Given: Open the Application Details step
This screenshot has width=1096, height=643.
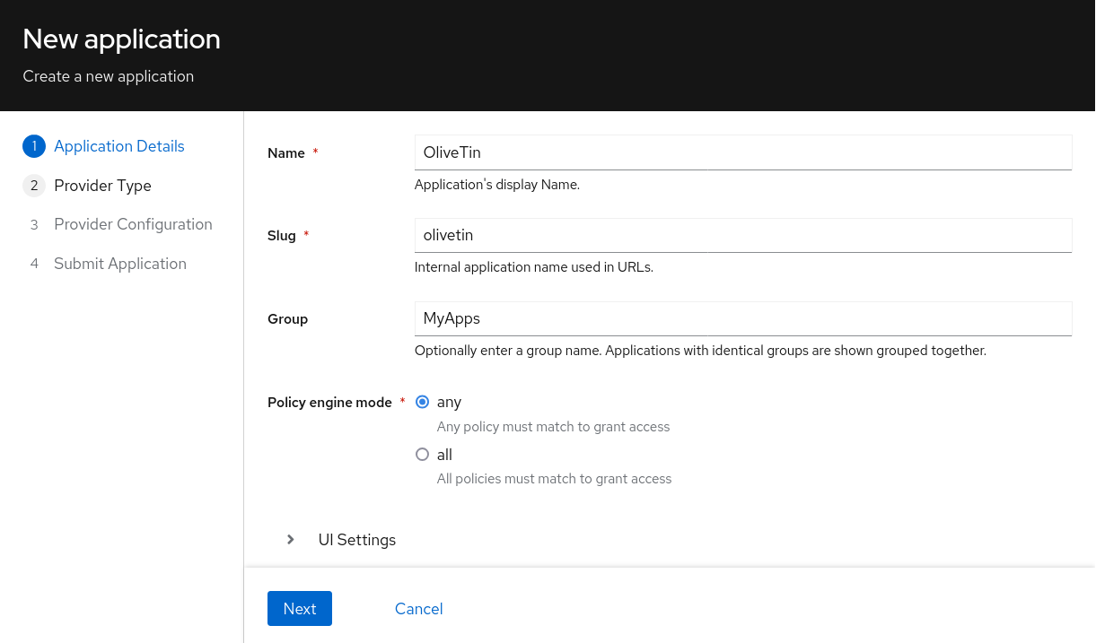Looking at the screenshot, I should pyautogui.click(x=118, y=146).
